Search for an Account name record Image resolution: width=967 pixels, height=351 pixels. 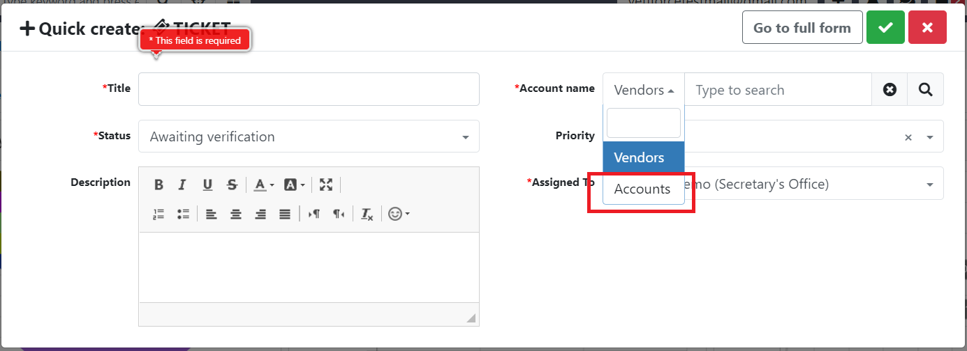[x=926, y=89]
